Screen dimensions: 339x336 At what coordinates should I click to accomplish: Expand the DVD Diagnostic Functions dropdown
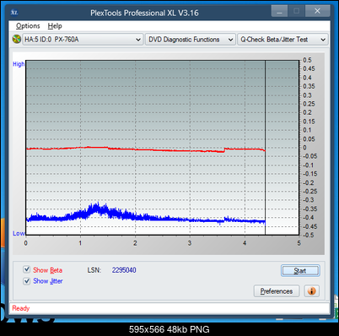[191, 40]
